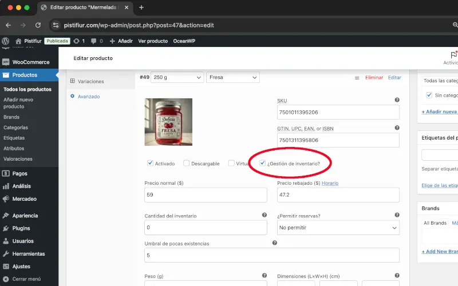Go back with the browser back arrow
The width and height of the screenshot is (458, 286).
8,25
